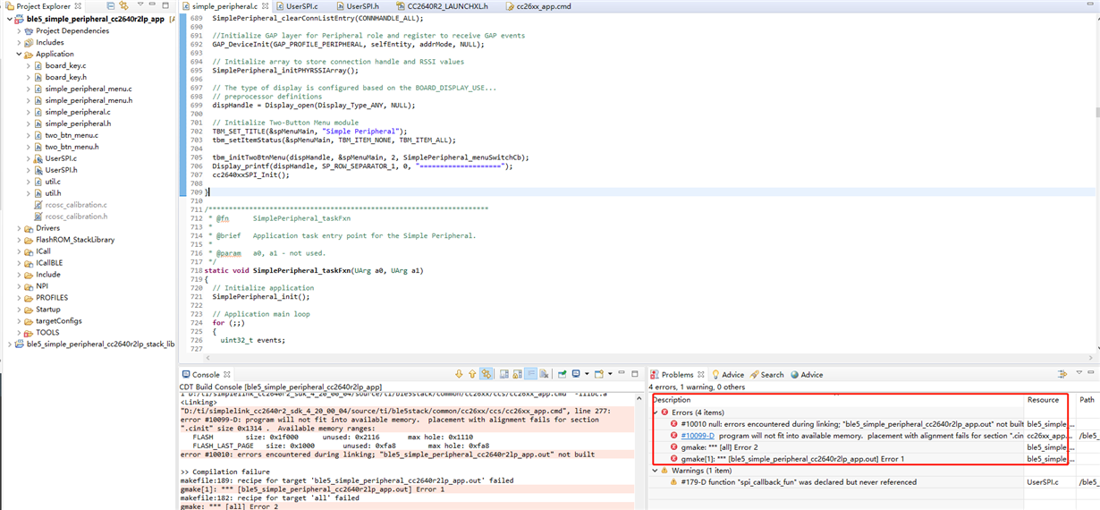Select board_key.h file icon
The image size is (1100, 510).
[38, 77]
